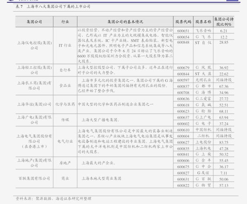247x204 pixels.
Task: Click the shareholding value 52.51
Action: click(224, 105)
